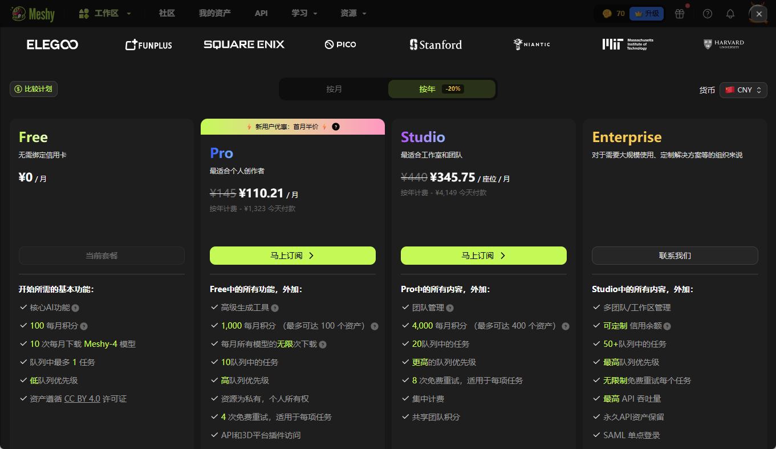Screen dimensions: 776x449
Task: Click the 比较计划 compare plans button
Action: click(x=34, y=89)
